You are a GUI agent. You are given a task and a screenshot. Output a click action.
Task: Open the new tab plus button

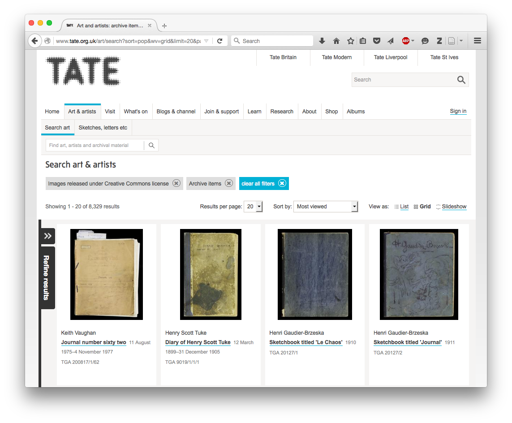[164, 26]
